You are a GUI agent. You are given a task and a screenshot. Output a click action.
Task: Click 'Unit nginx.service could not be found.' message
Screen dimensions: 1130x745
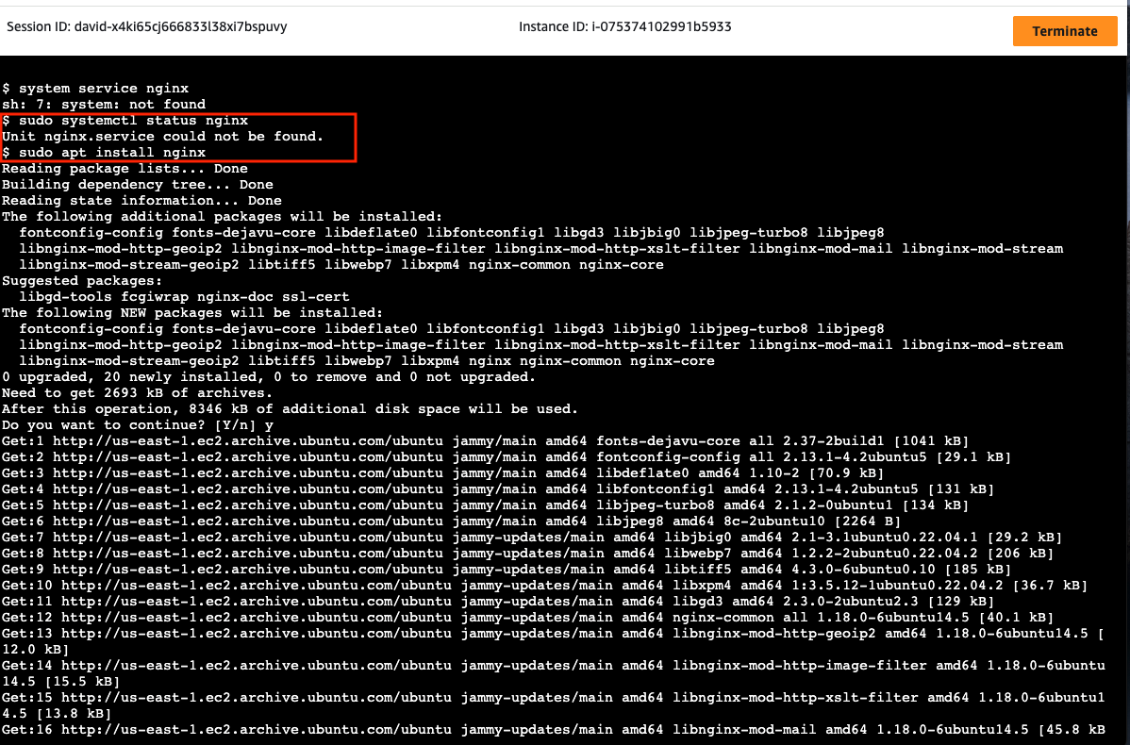(162, 137)
